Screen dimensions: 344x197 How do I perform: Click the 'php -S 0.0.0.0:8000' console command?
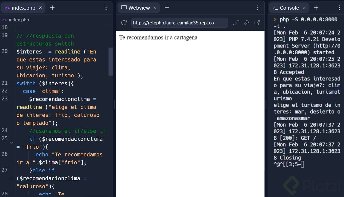pyautogui.click(x=308, y=19)
